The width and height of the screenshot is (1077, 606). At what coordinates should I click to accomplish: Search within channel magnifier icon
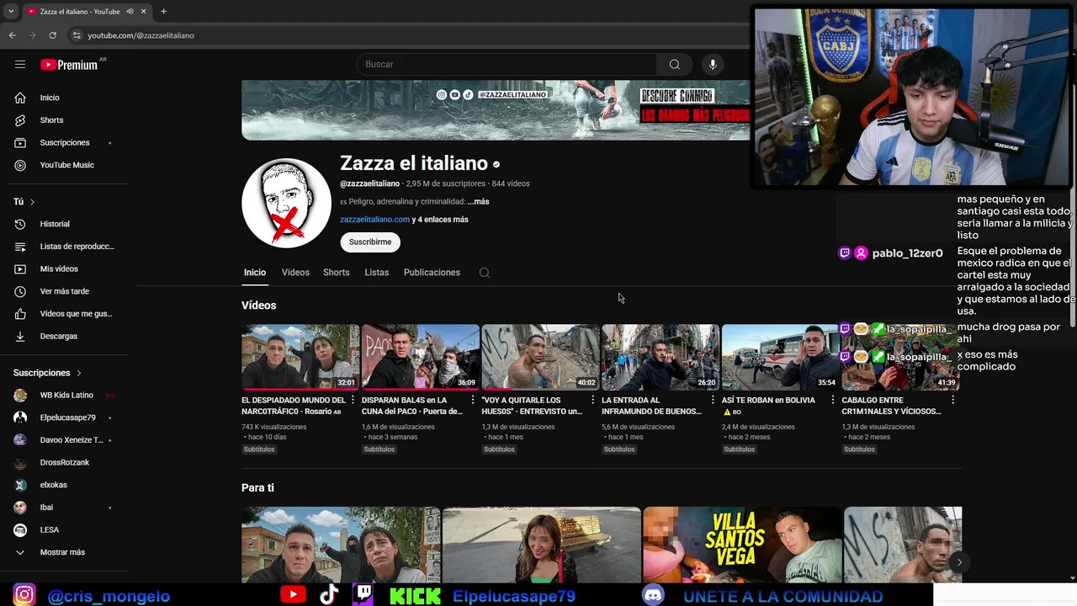coord(485,273)
